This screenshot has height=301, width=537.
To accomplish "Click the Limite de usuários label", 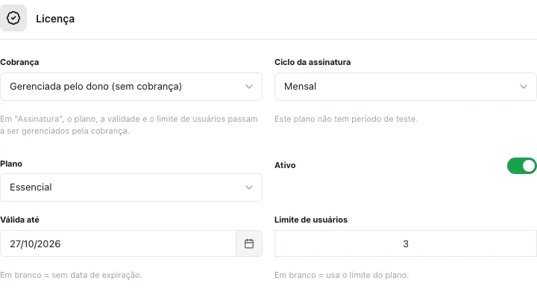I will 311,220.
